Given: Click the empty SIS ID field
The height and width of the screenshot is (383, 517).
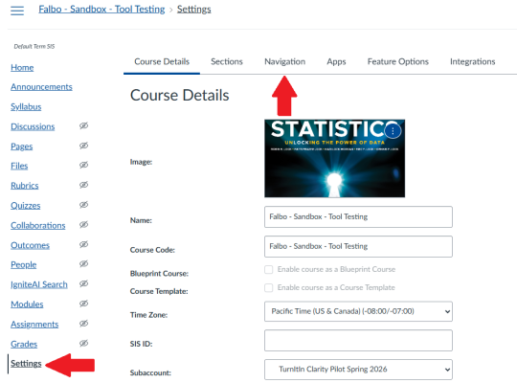Looking at the screenshot, I should 358,341.
